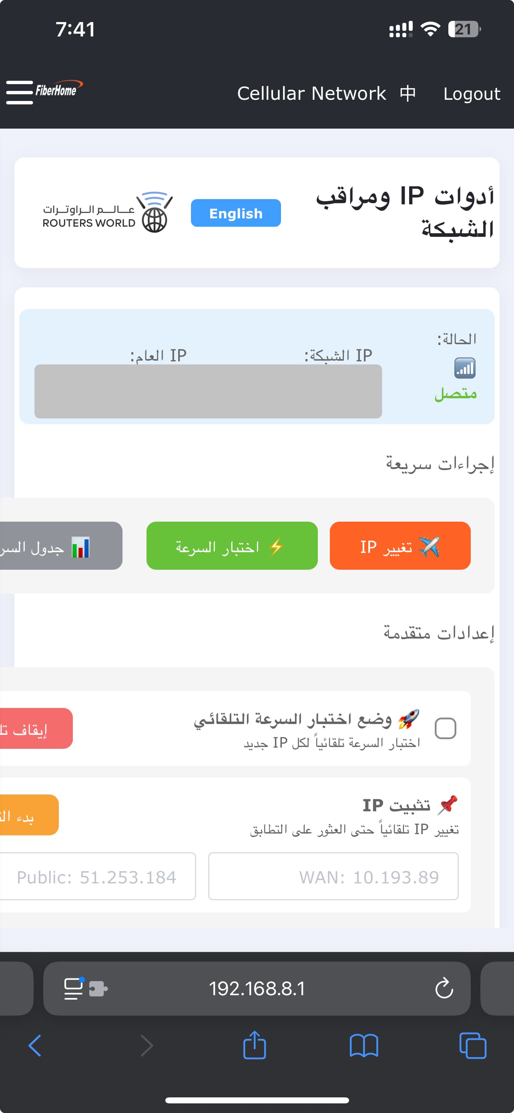
Task: Tap the 192.168.8.1 address bar
Action: (257, 988)
